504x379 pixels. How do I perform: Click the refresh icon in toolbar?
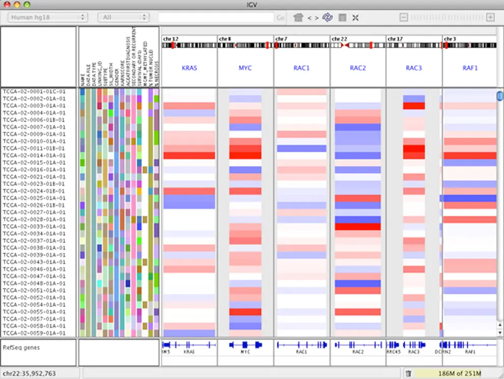pyautogui.click(x=327, y=17)
